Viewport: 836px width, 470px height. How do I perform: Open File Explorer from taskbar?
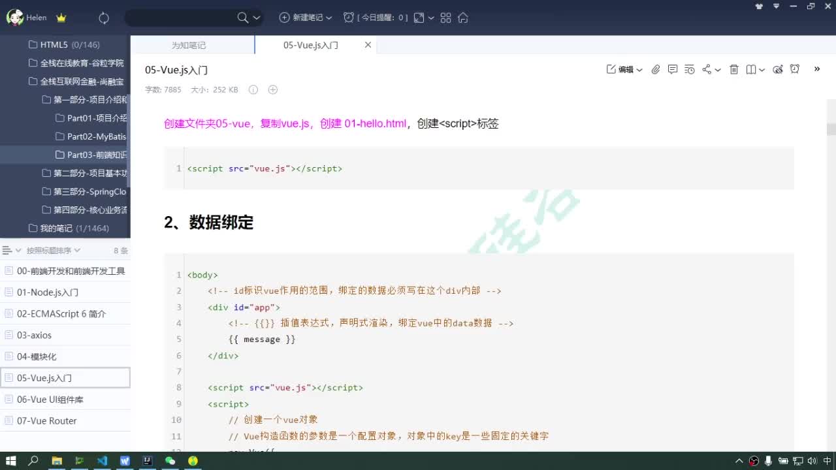(57, 461)
